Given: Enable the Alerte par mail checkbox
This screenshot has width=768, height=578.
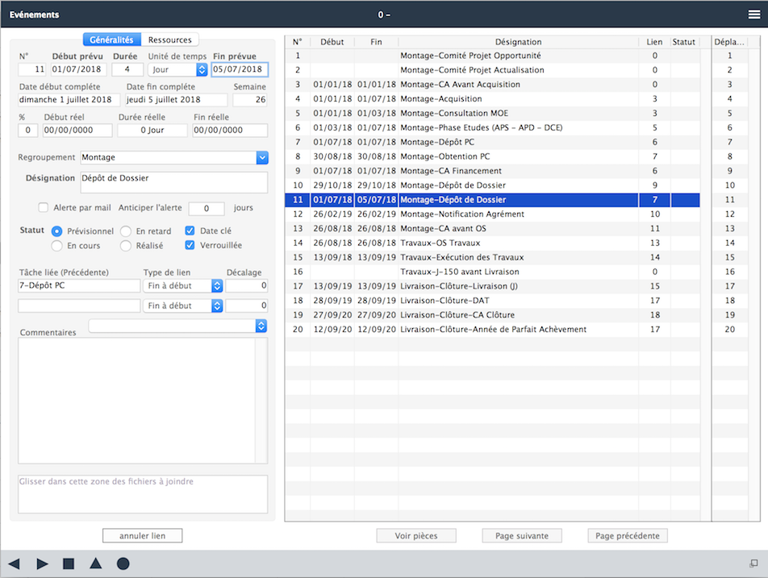Looking at the screenshot, I should pos(44,207).
